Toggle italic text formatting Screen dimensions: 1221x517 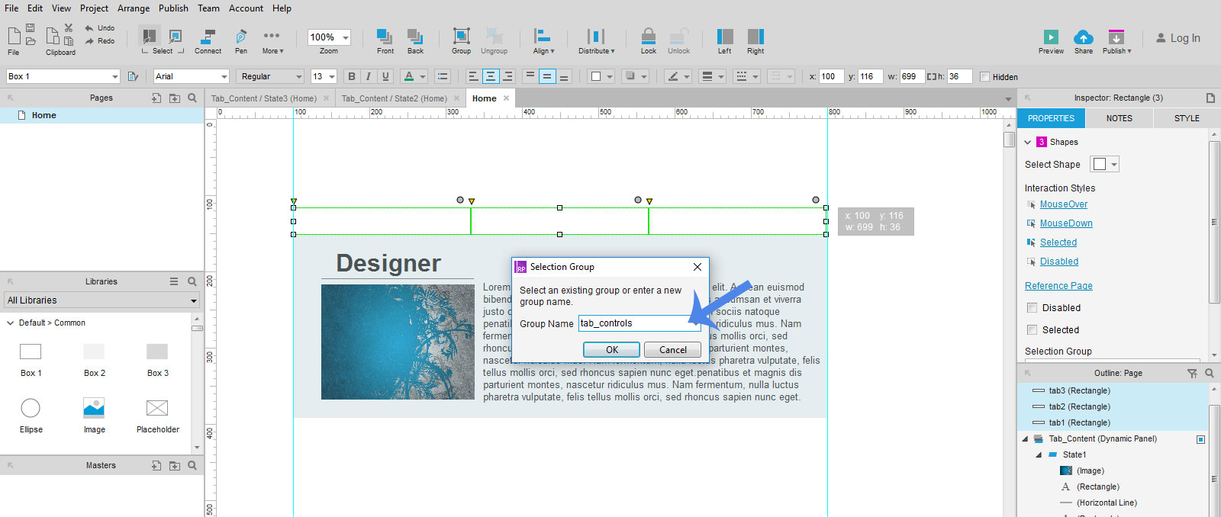point(368,76)
